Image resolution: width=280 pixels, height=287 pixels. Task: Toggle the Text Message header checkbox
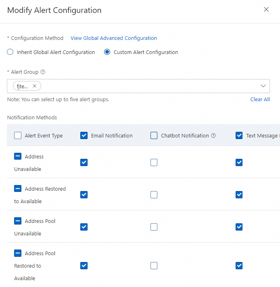[x=239, y=135]
